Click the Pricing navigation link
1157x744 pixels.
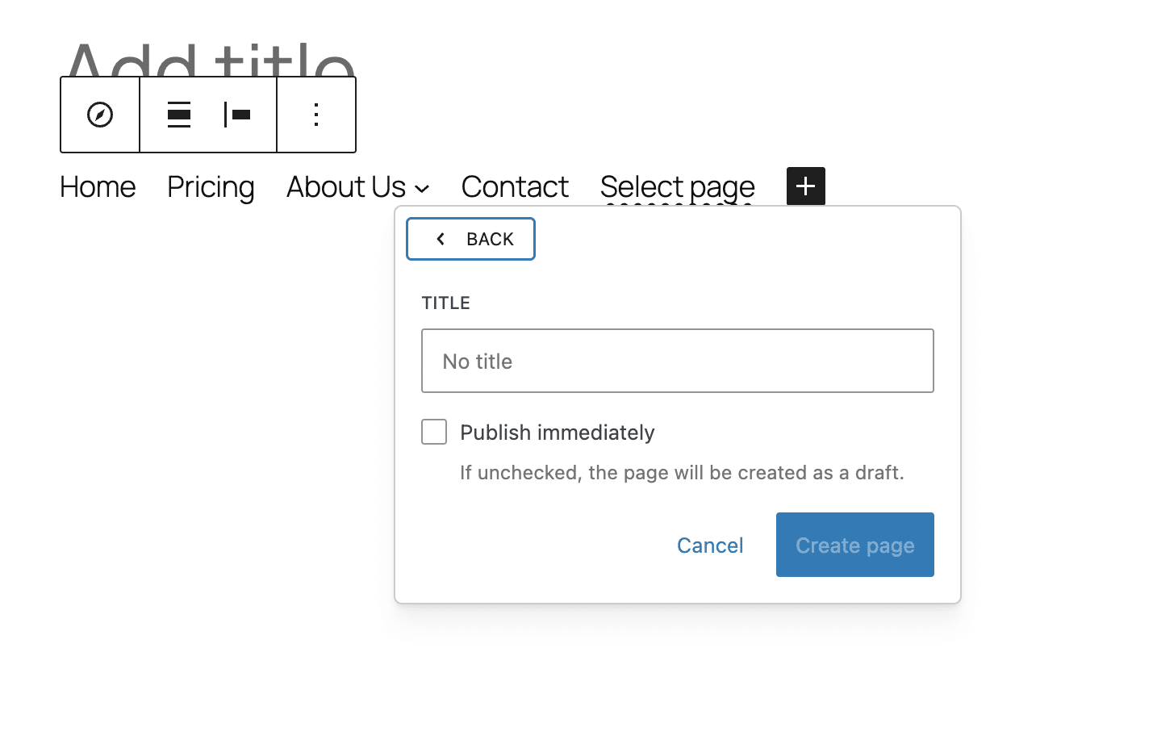(x=210, y=186)
